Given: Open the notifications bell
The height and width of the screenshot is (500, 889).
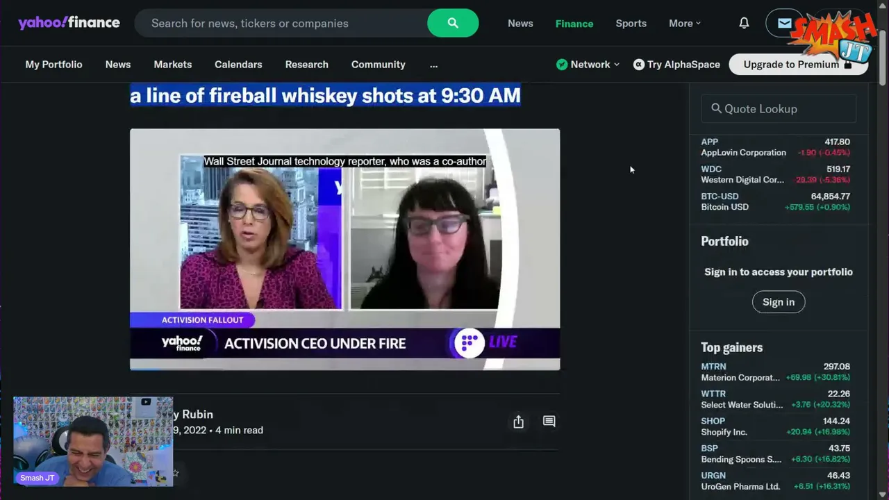Looking at the screenshot, I should pyautogui.click(x=744, y=23).
